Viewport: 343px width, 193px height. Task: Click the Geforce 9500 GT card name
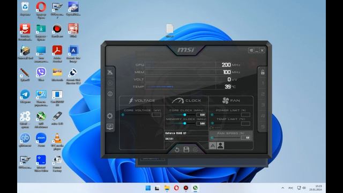(176, 133)
